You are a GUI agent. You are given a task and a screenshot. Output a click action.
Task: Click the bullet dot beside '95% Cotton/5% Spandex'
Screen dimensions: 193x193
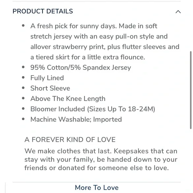(23, 67)
